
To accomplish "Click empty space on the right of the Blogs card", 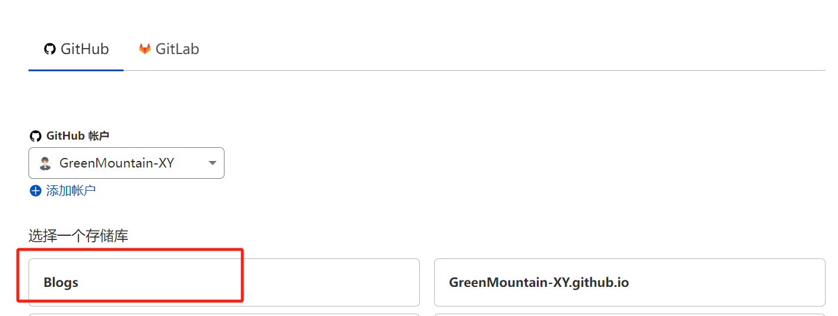I will pos(333,282).
